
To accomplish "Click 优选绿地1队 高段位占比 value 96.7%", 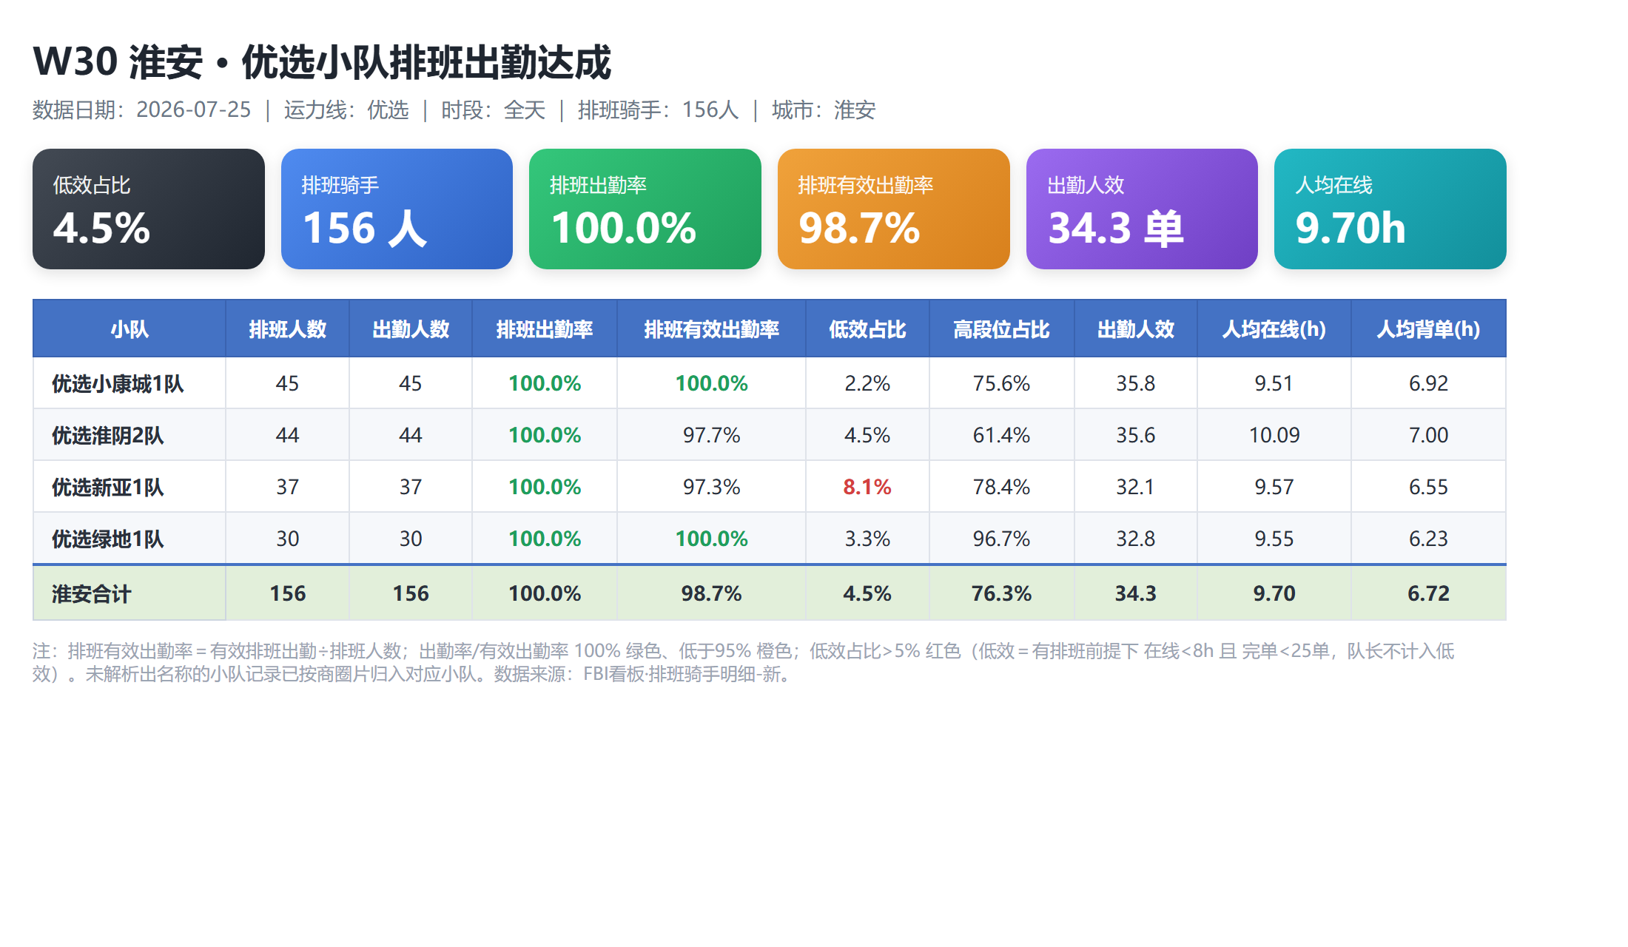I will (x=1001, y=539).
